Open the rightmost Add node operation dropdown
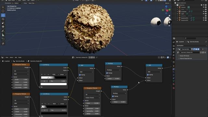 (154, 72)
